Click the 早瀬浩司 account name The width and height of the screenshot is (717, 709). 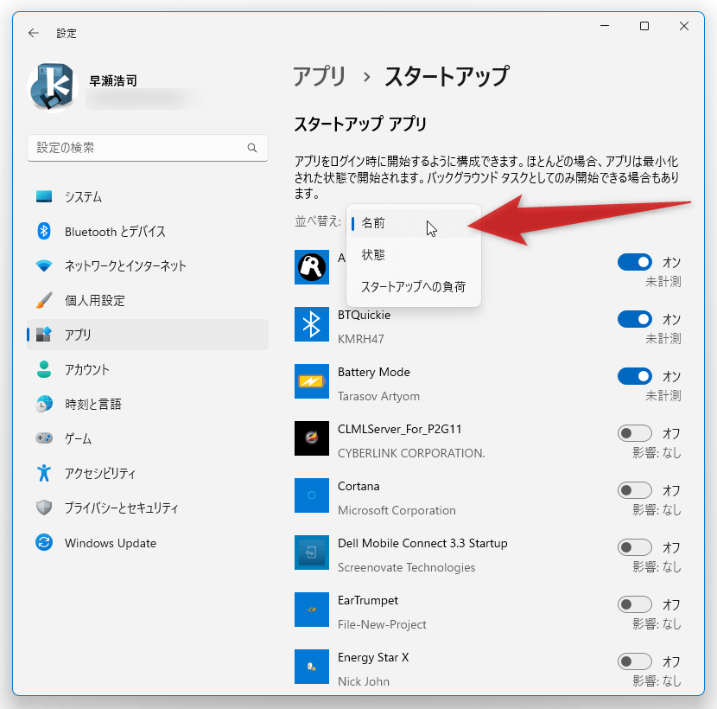tap(113, 81)
